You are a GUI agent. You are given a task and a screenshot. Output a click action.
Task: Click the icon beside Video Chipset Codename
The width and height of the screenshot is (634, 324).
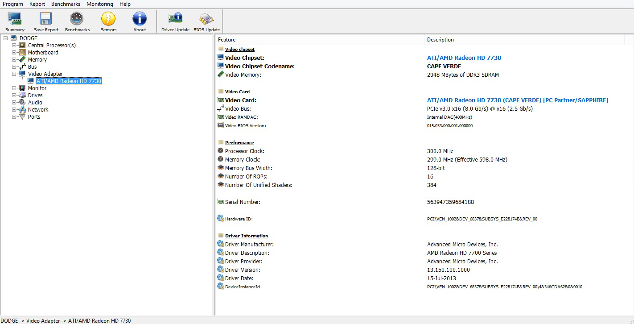click(x=220, y=66)
